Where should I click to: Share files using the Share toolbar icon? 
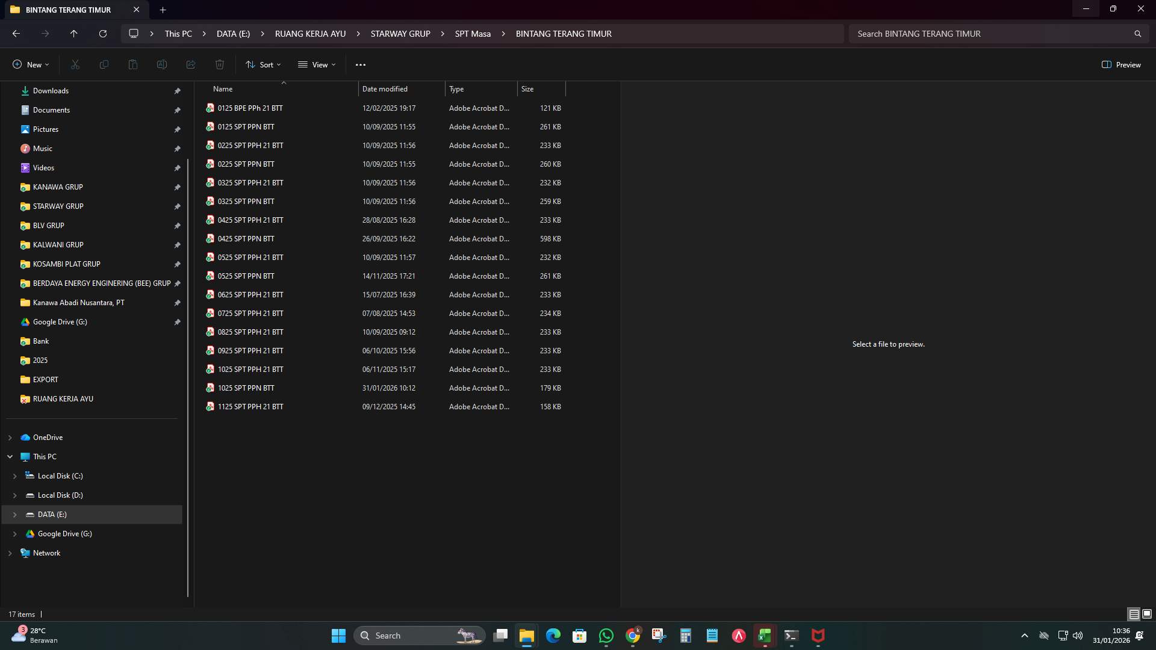(190, 64)
